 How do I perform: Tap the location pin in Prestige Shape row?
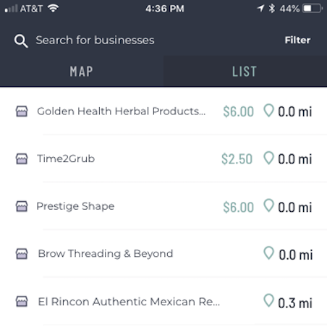[268, 205]
